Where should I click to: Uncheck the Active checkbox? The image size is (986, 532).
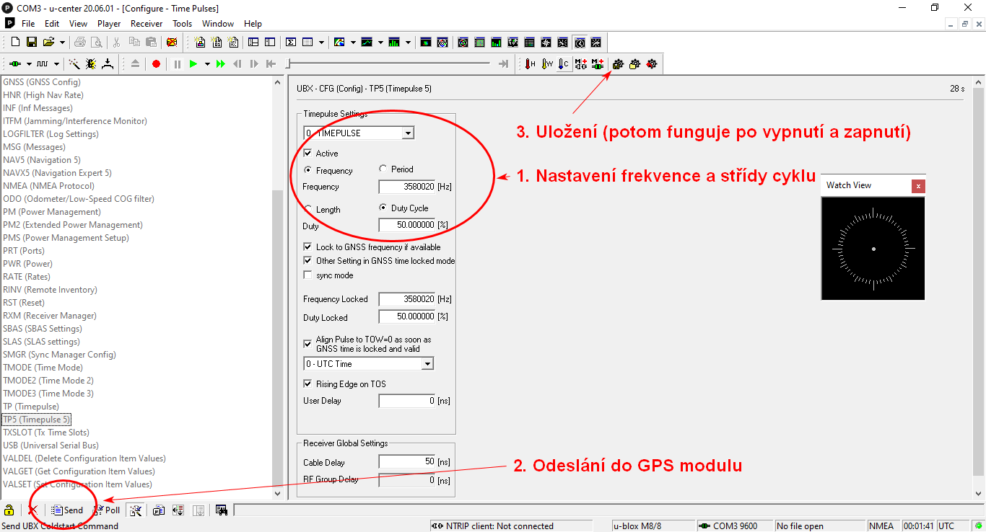pyautogui.click(x=308, y=154)
